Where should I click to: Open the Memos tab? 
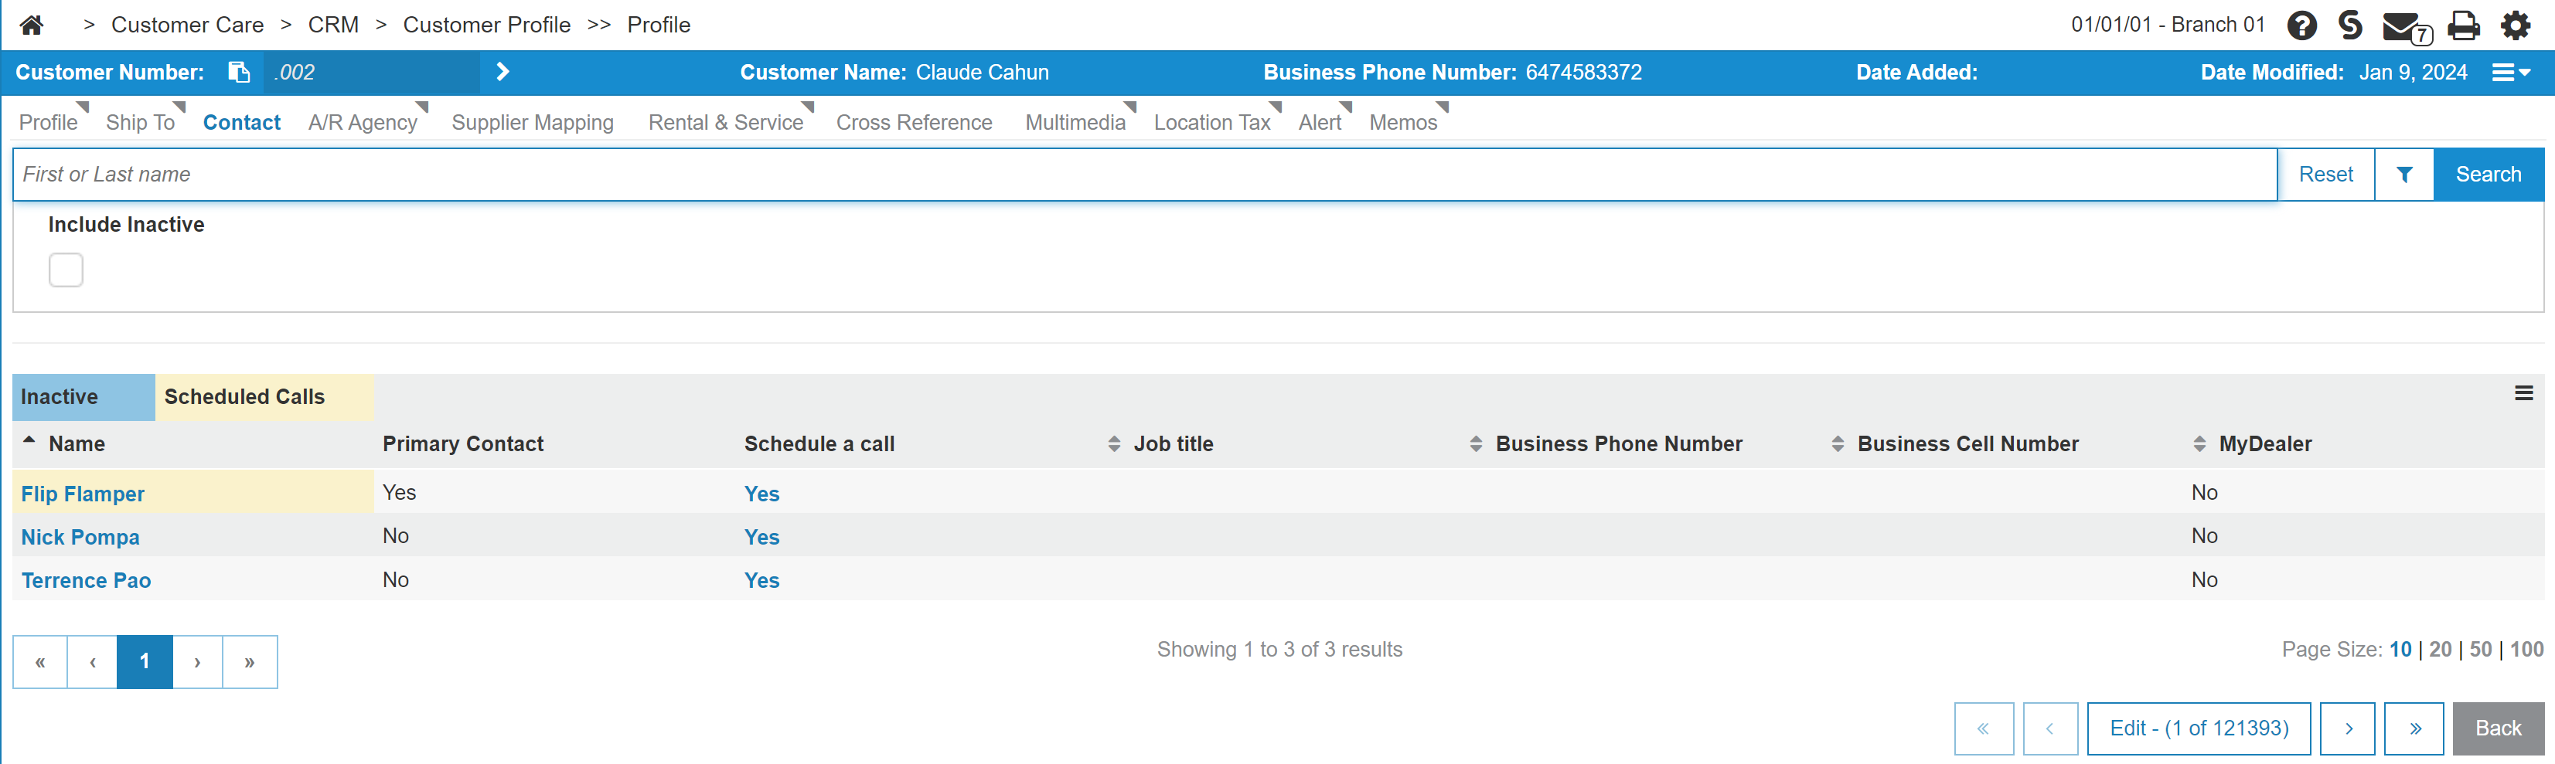[1403, 123]
